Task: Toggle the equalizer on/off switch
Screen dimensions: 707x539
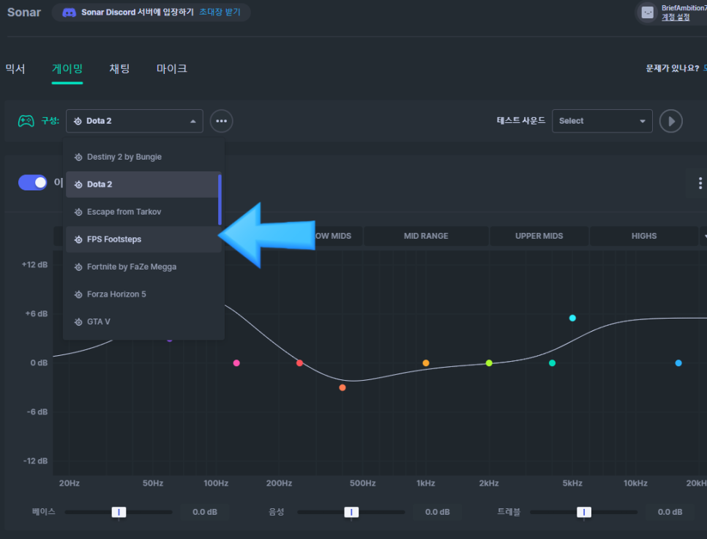Action: 32,182
